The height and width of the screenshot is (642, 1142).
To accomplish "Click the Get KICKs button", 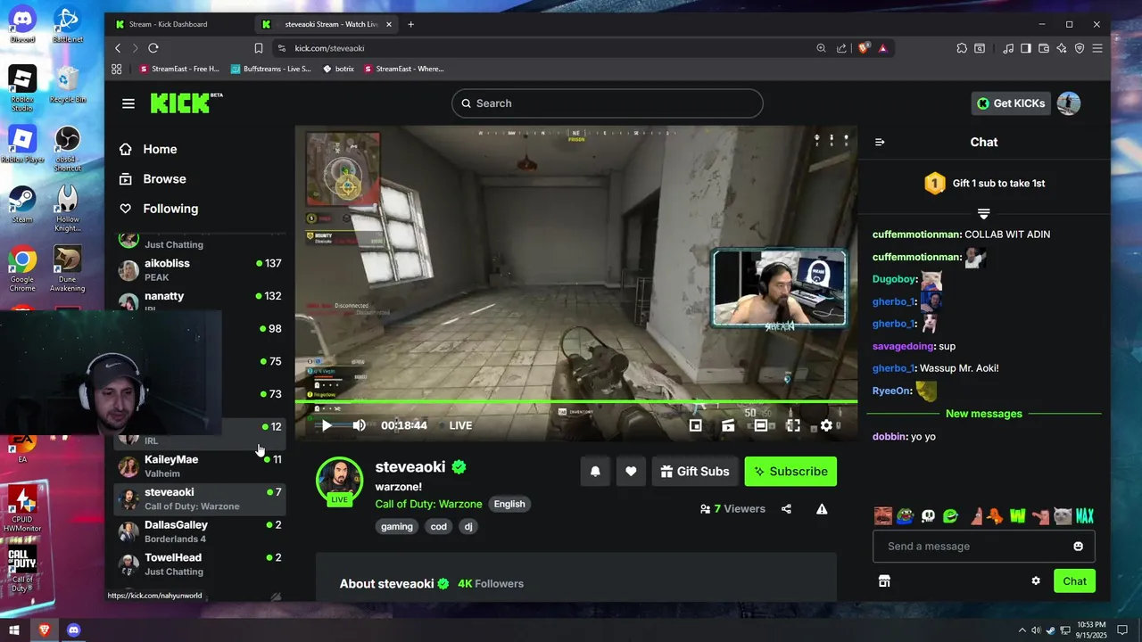I will click(1010, 103).
